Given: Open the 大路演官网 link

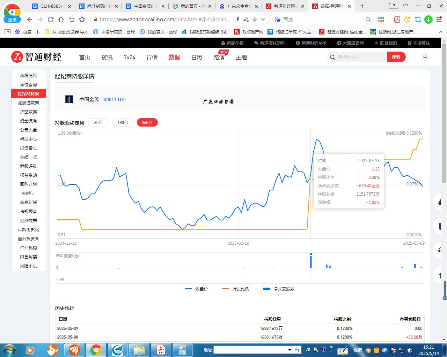Looking at the screenshot, I should pyautogui.click(x=350, y=43).
